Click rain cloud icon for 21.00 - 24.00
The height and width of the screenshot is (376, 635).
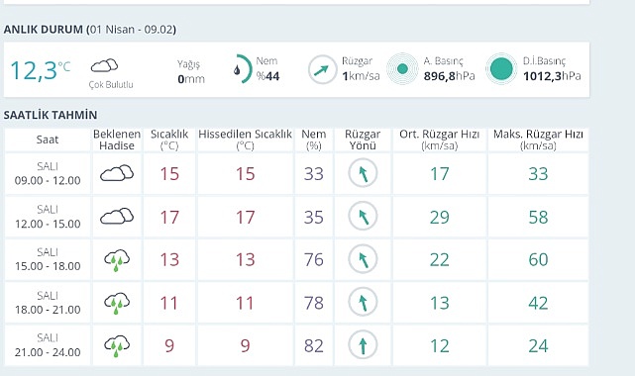pyautogui.click(x=117, y=346)
